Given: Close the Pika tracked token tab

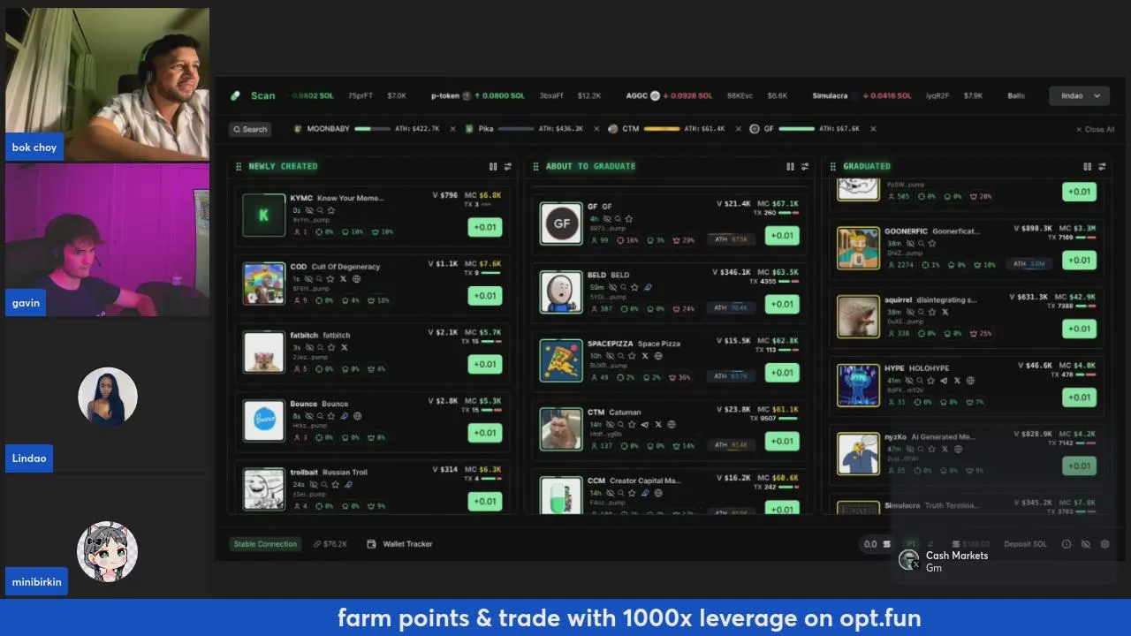Looking at the screenshot, I should pyautogui.click(x=596, y=129).
